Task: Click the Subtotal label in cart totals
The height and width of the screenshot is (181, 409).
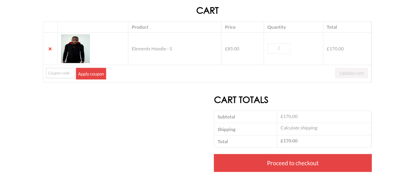Action: pos(226,117)
